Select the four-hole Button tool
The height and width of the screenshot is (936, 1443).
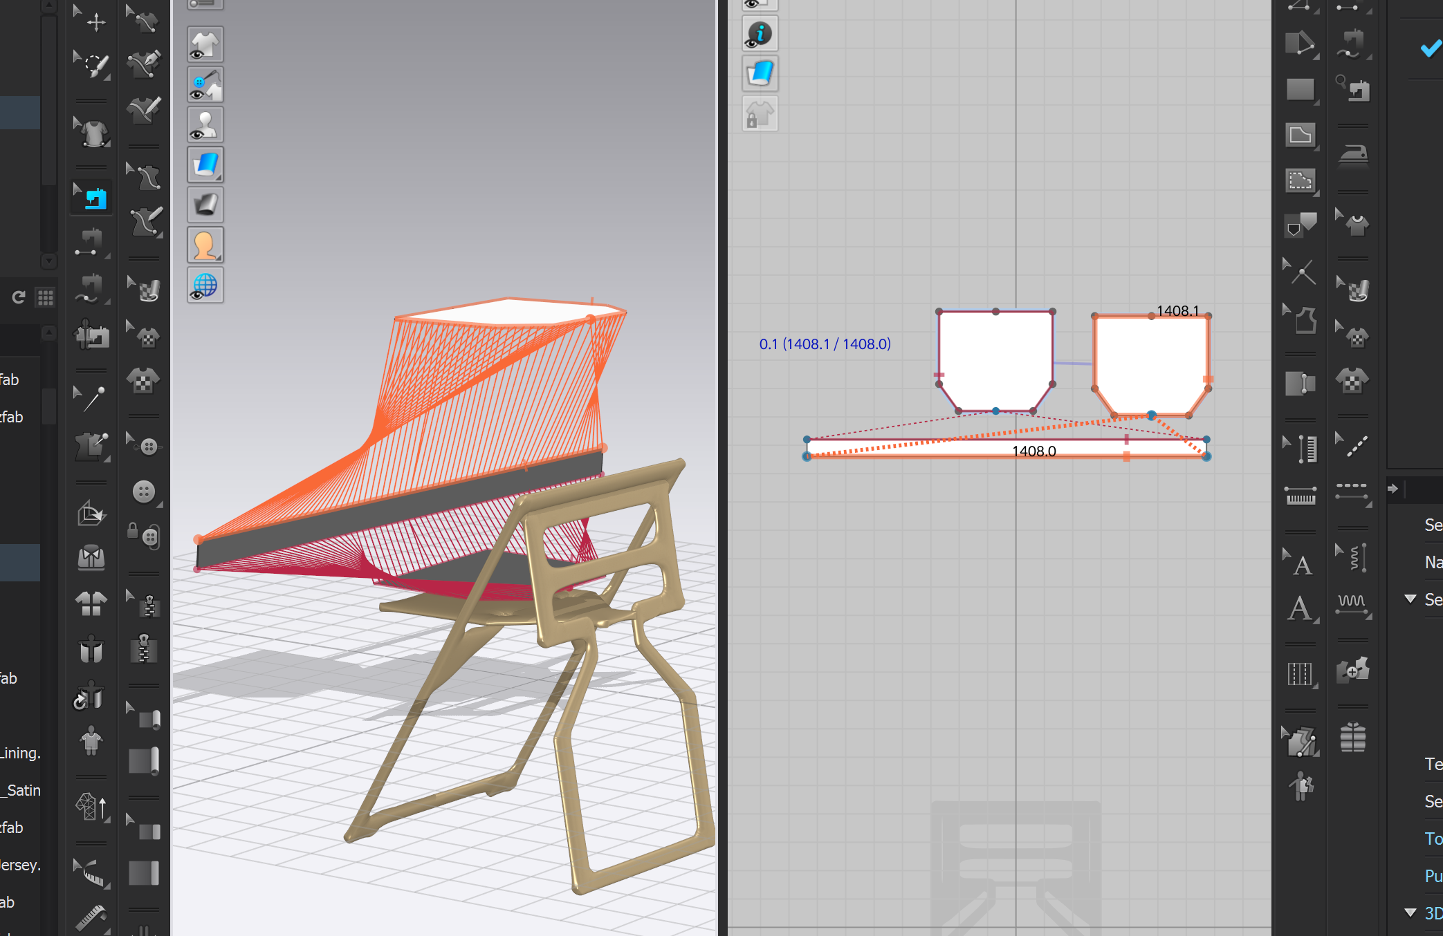point(145,492)
